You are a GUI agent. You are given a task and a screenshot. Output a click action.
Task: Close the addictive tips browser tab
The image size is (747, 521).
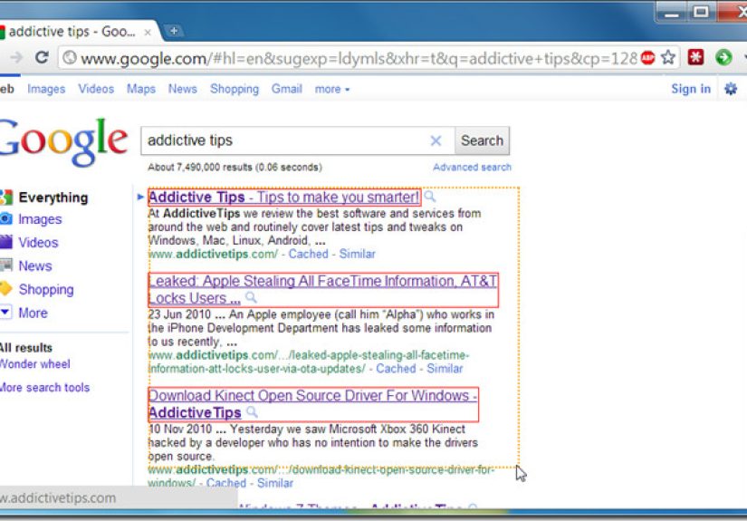(x=148, y=33)
